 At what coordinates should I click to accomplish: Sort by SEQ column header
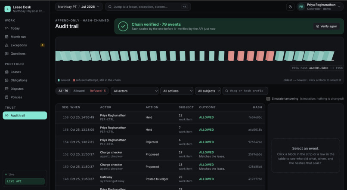click(x=65, y=107)
